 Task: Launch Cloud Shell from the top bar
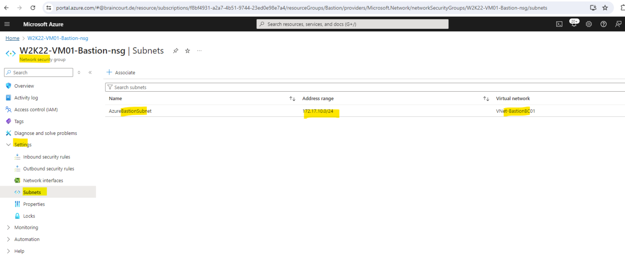559,24
